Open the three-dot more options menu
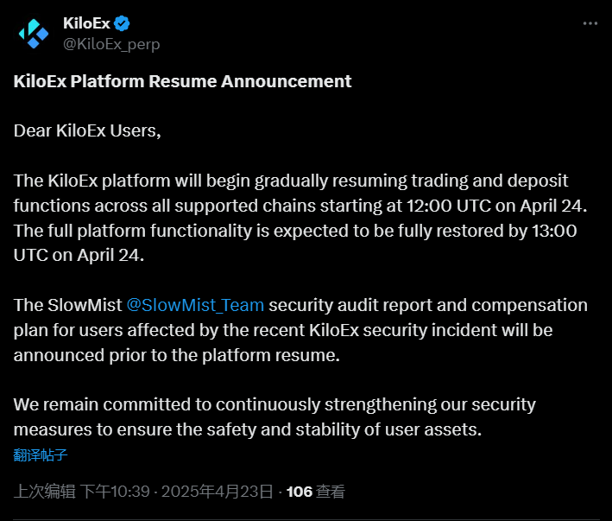 590,23
